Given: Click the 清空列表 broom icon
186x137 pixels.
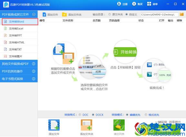Looking at the screenshot, I should (119, 125).
